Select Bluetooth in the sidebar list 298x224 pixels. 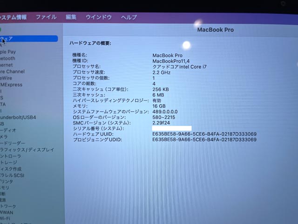[x=8, y=58]
